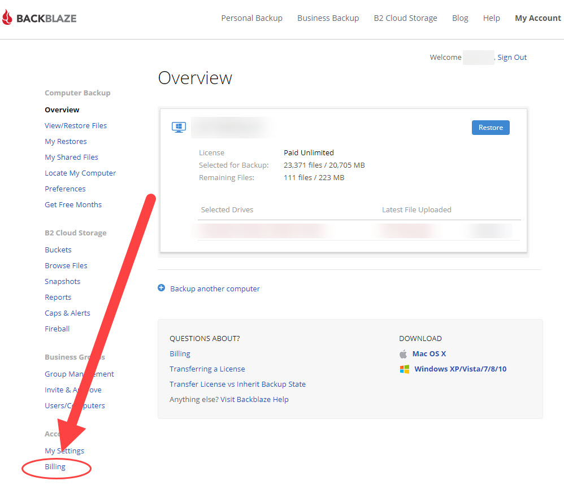This screenshot has height=485, width=564.
Task: Open Transfer License vs Inherit Backup State
Action: 237,384
